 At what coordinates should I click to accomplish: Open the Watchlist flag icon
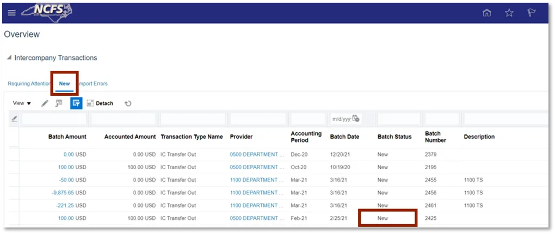pos(531,13)
